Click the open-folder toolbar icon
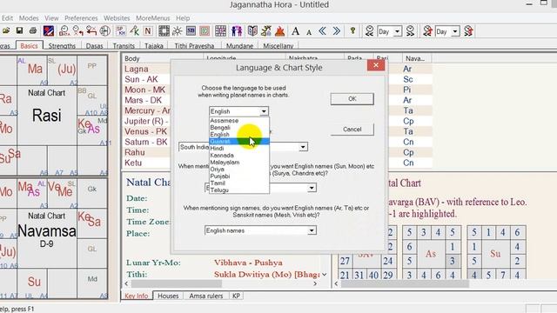Viewport: 557px width, 313px height. click(6, 31)
